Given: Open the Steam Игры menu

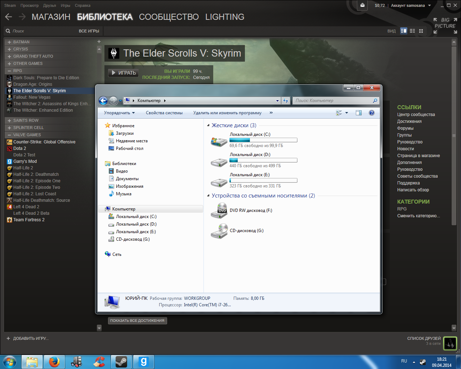Looking at the screenshot, I should point(65,5).
